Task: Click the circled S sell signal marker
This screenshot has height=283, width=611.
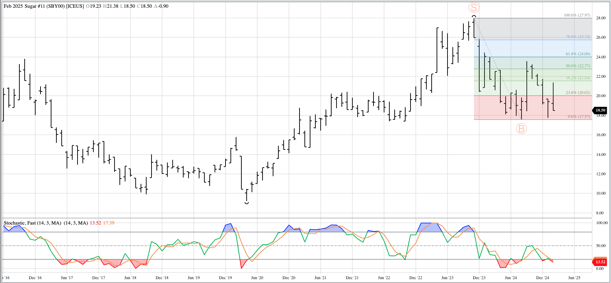Action: pos(474,7)
